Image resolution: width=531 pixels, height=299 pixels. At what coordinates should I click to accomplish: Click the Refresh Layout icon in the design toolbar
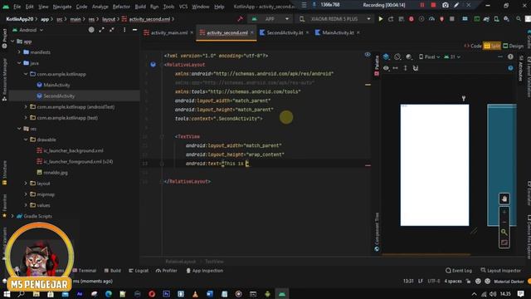pos(416,68)
